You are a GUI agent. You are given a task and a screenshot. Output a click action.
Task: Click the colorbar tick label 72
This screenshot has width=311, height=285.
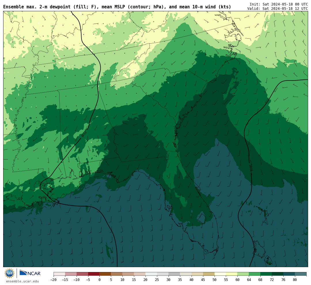(x=272, y=280)
